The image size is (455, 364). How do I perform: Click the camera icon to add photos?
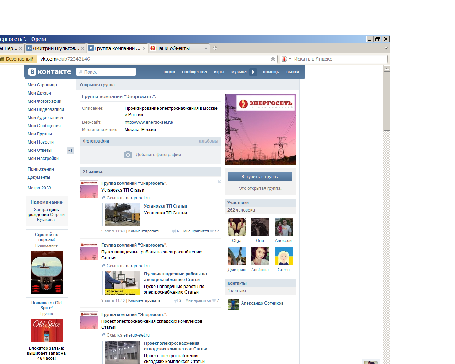(x=128, y=155)
